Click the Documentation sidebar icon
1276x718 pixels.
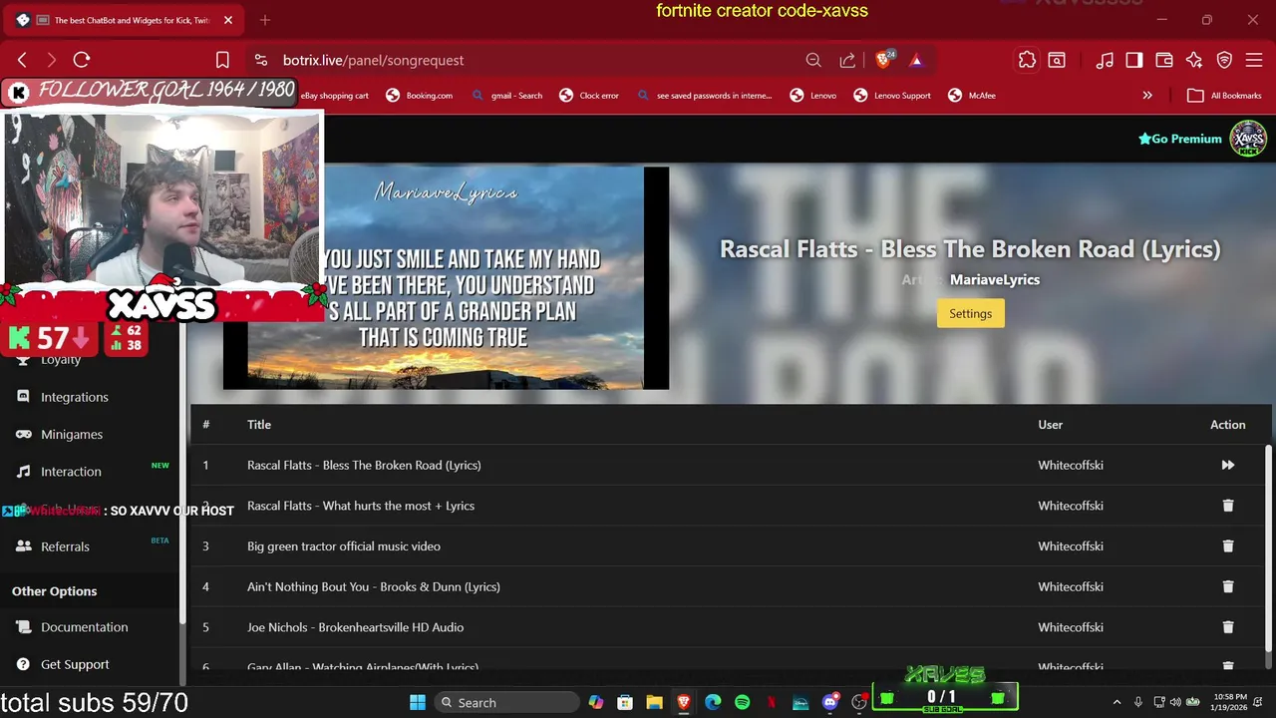pos(23,627)
